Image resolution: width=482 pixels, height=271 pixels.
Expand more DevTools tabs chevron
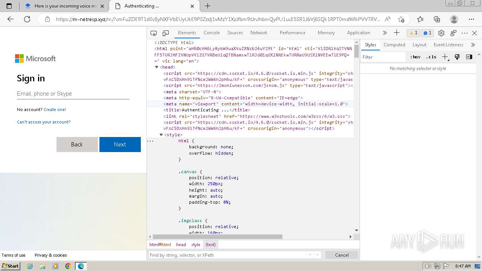click(384, 33)
